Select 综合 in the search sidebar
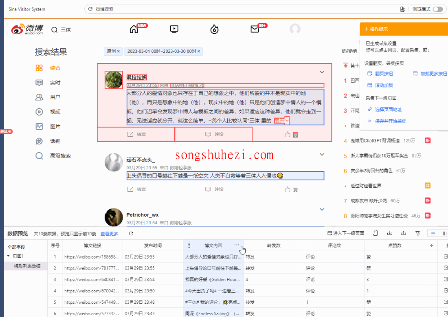The image size is (448, 317). tap(48, 68)
